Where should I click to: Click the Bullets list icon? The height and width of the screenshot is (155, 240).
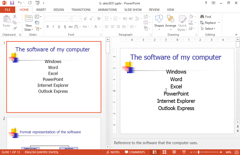(x=107, y=19)
